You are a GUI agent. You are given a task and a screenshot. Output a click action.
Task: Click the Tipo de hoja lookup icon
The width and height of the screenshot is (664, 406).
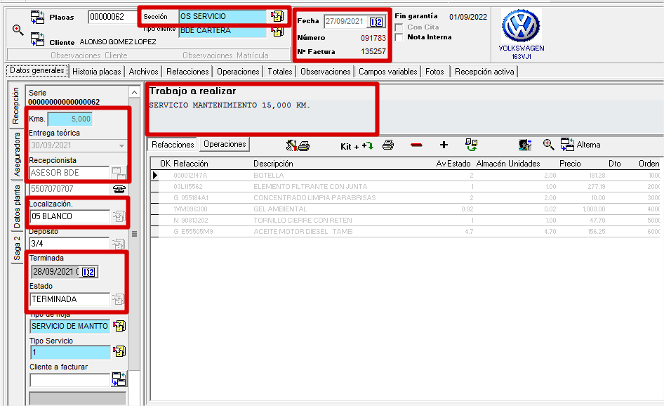[x=119, y=326]
